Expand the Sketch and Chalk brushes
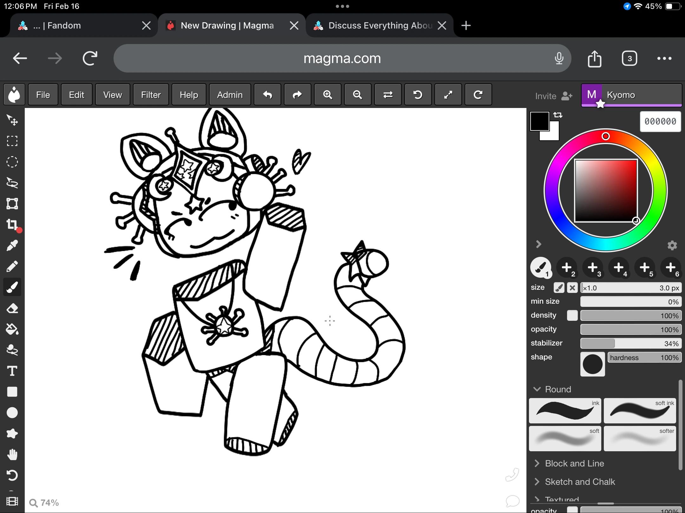This screenshot has height=513, width=685. coord(580,482)
